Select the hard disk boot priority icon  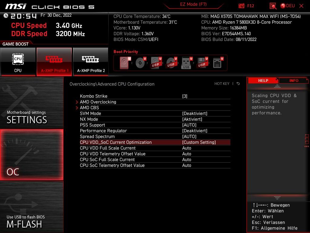pyautogui.click(x=125, y=63)
